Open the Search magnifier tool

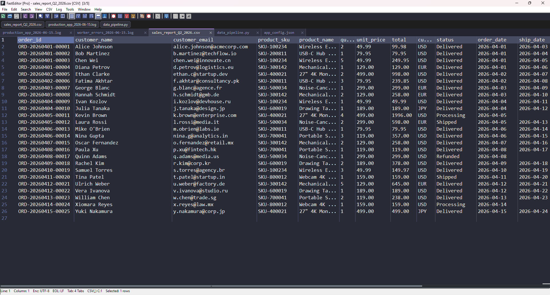pyautogui.click(x=41, y=16)
